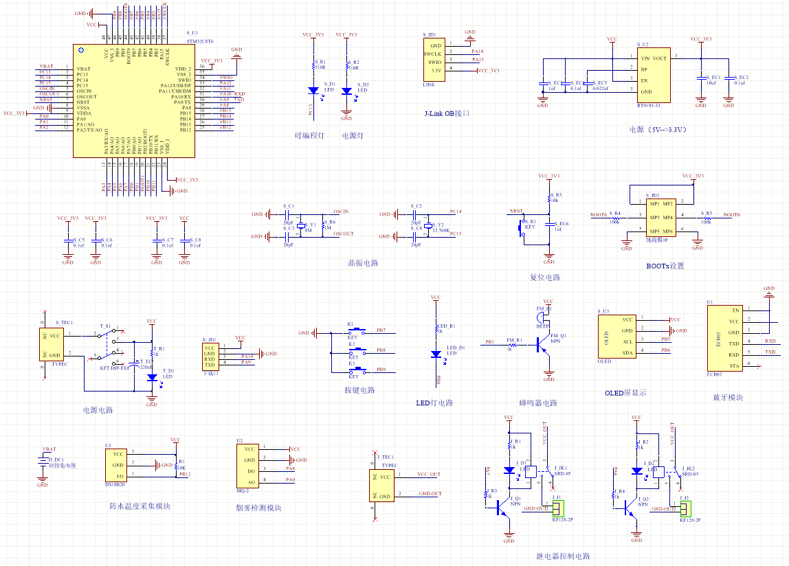
Task: Click the S_Y1 8M crystal oscillator
Action: coord(308,225)
